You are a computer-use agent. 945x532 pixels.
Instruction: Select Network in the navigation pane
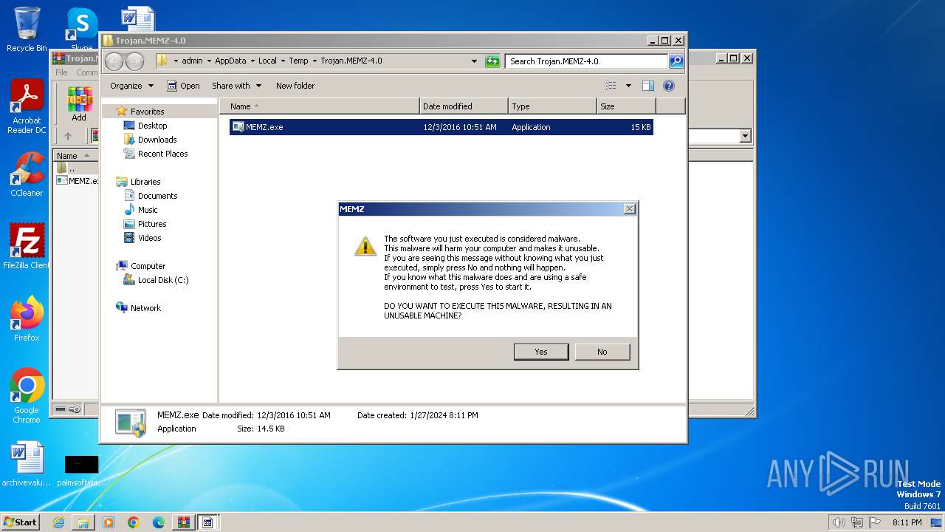(x=145, y=308)
